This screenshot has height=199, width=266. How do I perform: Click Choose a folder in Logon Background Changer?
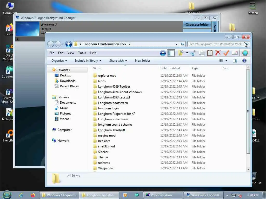pyautogui.click(x=197, y=25)
